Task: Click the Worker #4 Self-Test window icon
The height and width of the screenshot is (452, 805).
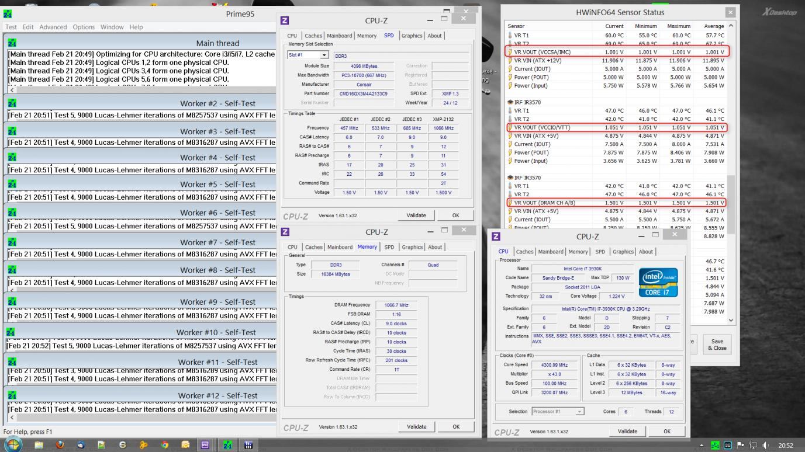Action: pyautogui.click(x=12, y=157)
